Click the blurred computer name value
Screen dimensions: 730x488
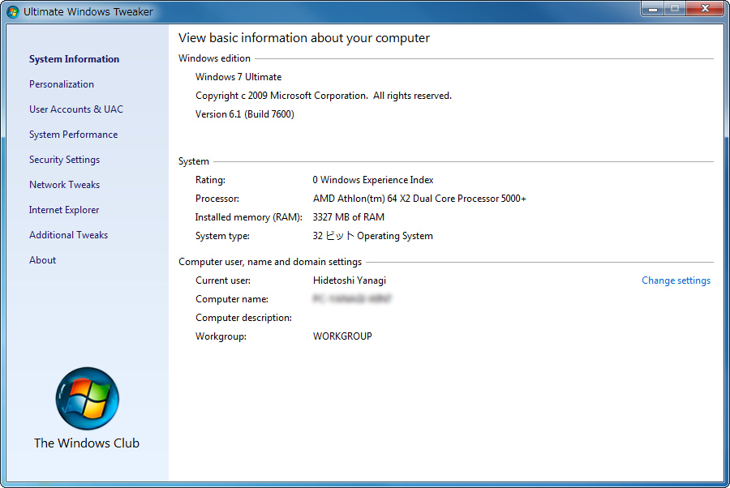tap(352, 298)
